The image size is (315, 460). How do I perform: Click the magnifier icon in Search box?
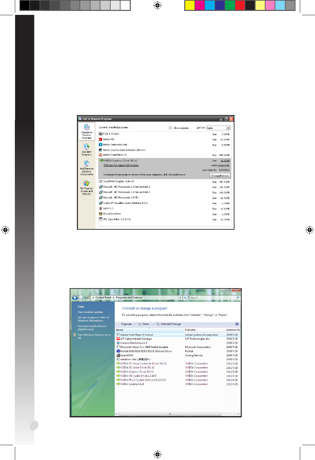(x=238, y=297)
